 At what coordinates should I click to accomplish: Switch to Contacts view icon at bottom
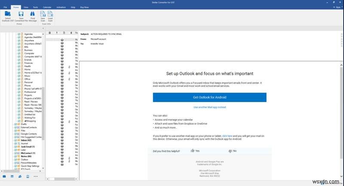click(x=20, y=177)
